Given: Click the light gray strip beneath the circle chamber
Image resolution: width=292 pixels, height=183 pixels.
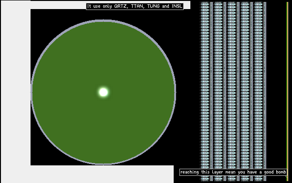Looking at the screenshot, I should [102, 174].
